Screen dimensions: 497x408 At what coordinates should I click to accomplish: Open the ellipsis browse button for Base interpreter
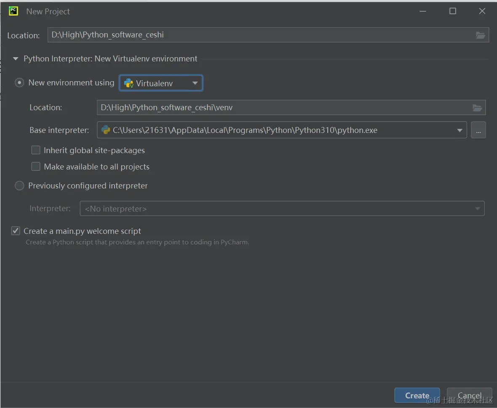tap(478, 130)
